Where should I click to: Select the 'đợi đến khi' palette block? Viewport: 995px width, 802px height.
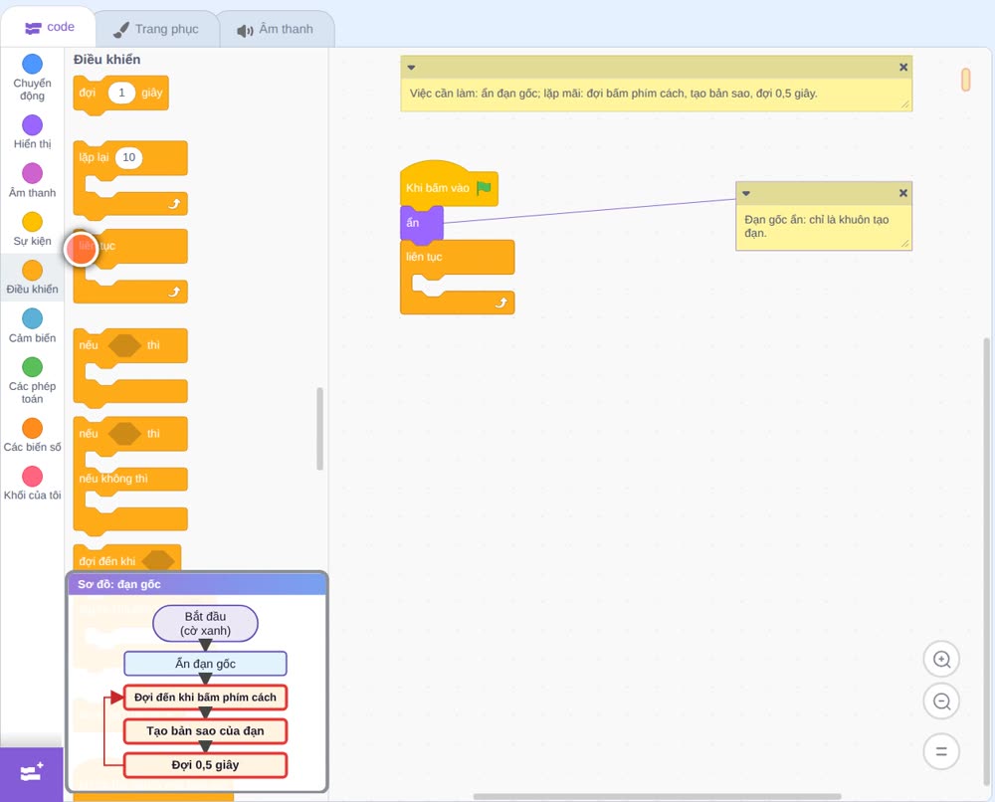tap(127, 558)
